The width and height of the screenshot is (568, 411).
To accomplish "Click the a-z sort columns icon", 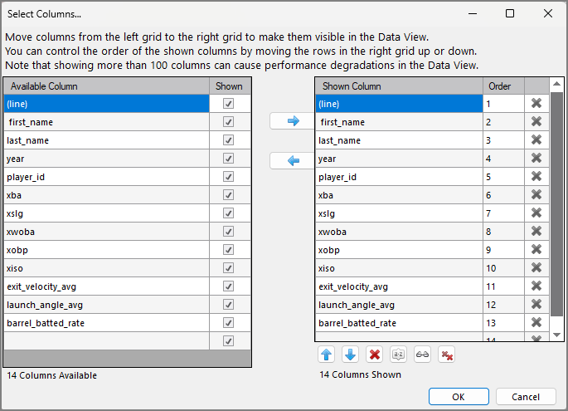I will 399,355.
